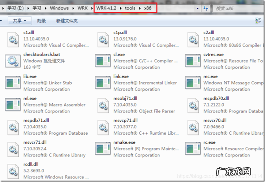Expand the arrow after Windows breadcrumb

coord(73,8)
